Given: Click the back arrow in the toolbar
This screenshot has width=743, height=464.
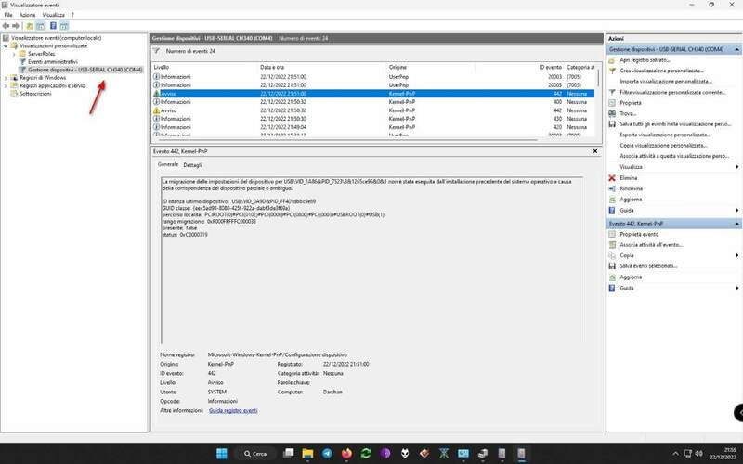Looking at the screenshot, I should (7, 26).
